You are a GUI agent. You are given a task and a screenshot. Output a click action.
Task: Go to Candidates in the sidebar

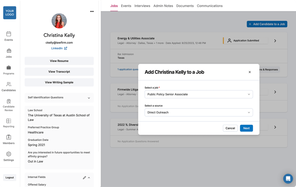tap(9, 87)
